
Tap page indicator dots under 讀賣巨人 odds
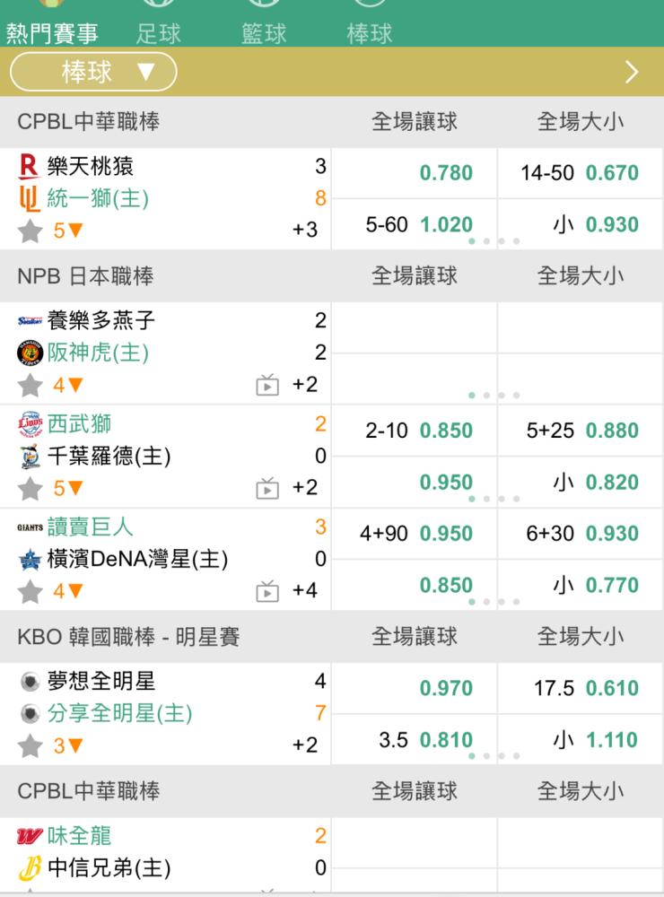tap(494, 602)
